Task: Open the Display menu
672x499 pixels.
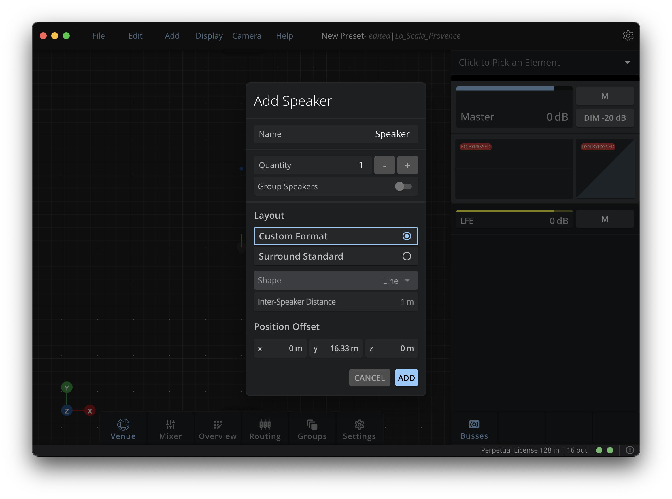Action: click(x=209, y=36)
